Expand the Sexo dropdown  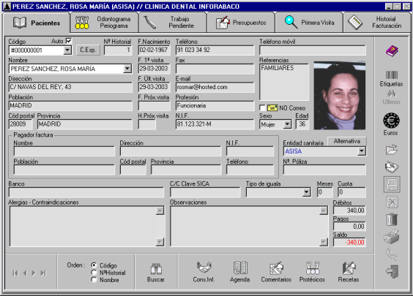[287, 124]
